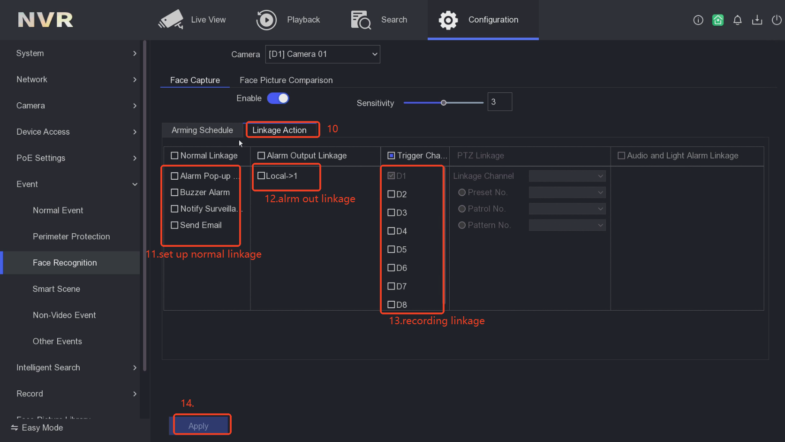Click the power shutdown icon
Screen dimensions: 785x442
tap(777, 20)
